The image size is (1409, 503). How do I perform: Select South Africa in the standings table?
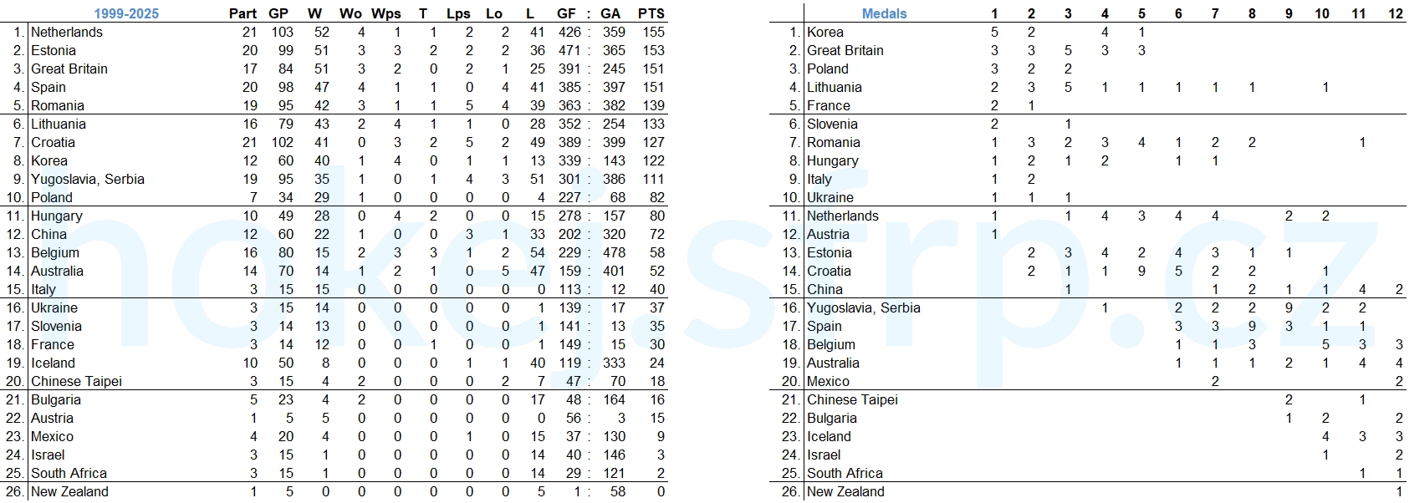click(x=69, y=473)
